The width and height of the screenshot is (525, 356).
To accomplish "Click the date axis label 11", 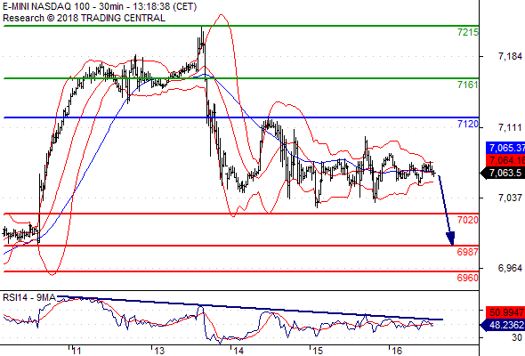I will pyautogui.click(x=77, y=351).
